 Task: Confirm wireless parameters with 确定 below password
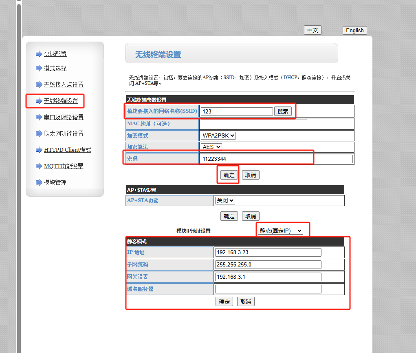(x=229, y=175)
